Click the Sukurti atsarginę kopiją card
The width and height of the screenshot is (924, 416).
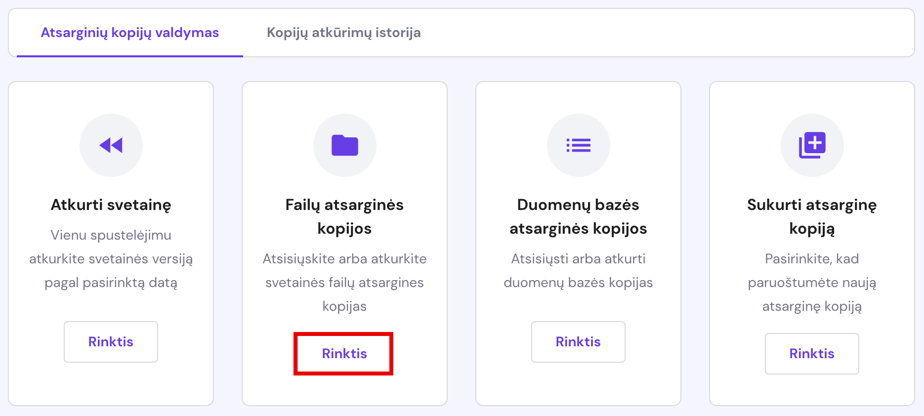[812, 216]
